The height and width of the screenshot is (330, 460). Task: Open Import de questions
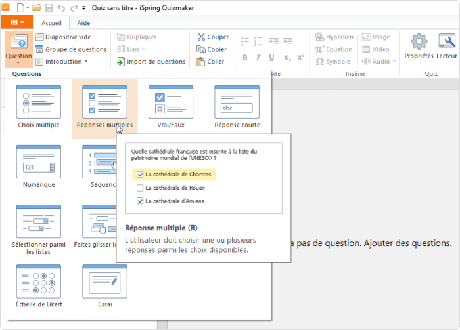[151, 62]
